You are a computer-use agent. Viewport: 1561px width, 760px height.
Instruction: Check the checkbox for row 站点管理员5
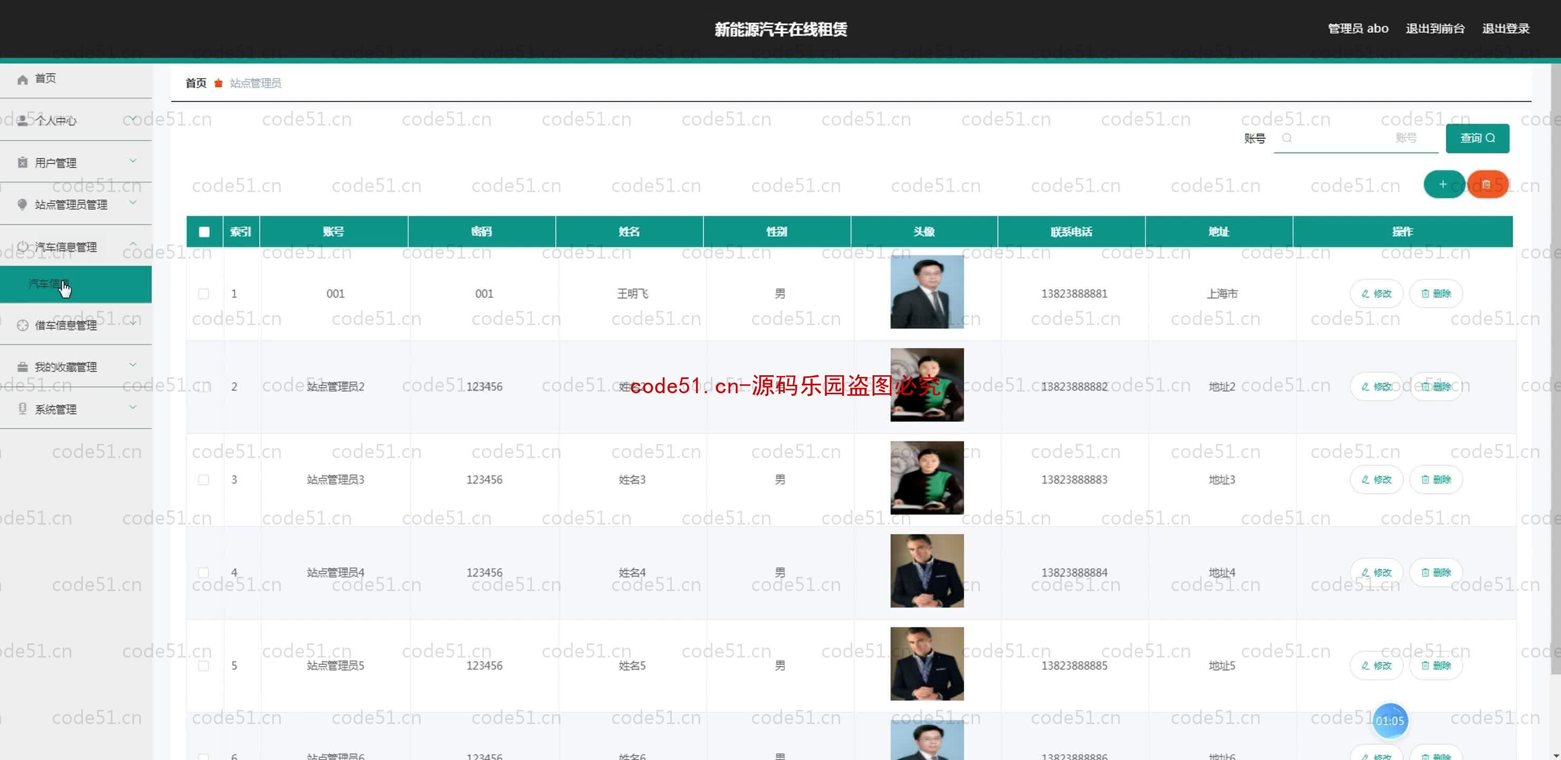pos(204,666)
